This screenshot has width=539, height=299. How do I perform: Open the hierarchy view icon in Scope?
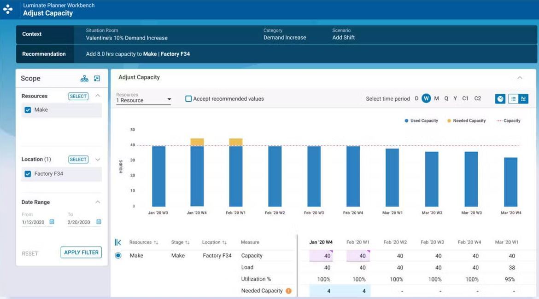[84, 79]
